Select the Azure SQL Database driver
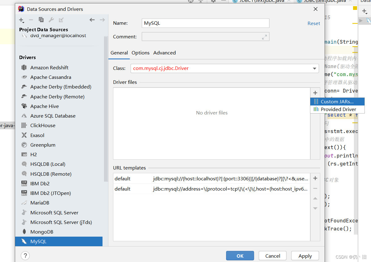Viewport: 371px width, 262px height. (x=59, y=116)
